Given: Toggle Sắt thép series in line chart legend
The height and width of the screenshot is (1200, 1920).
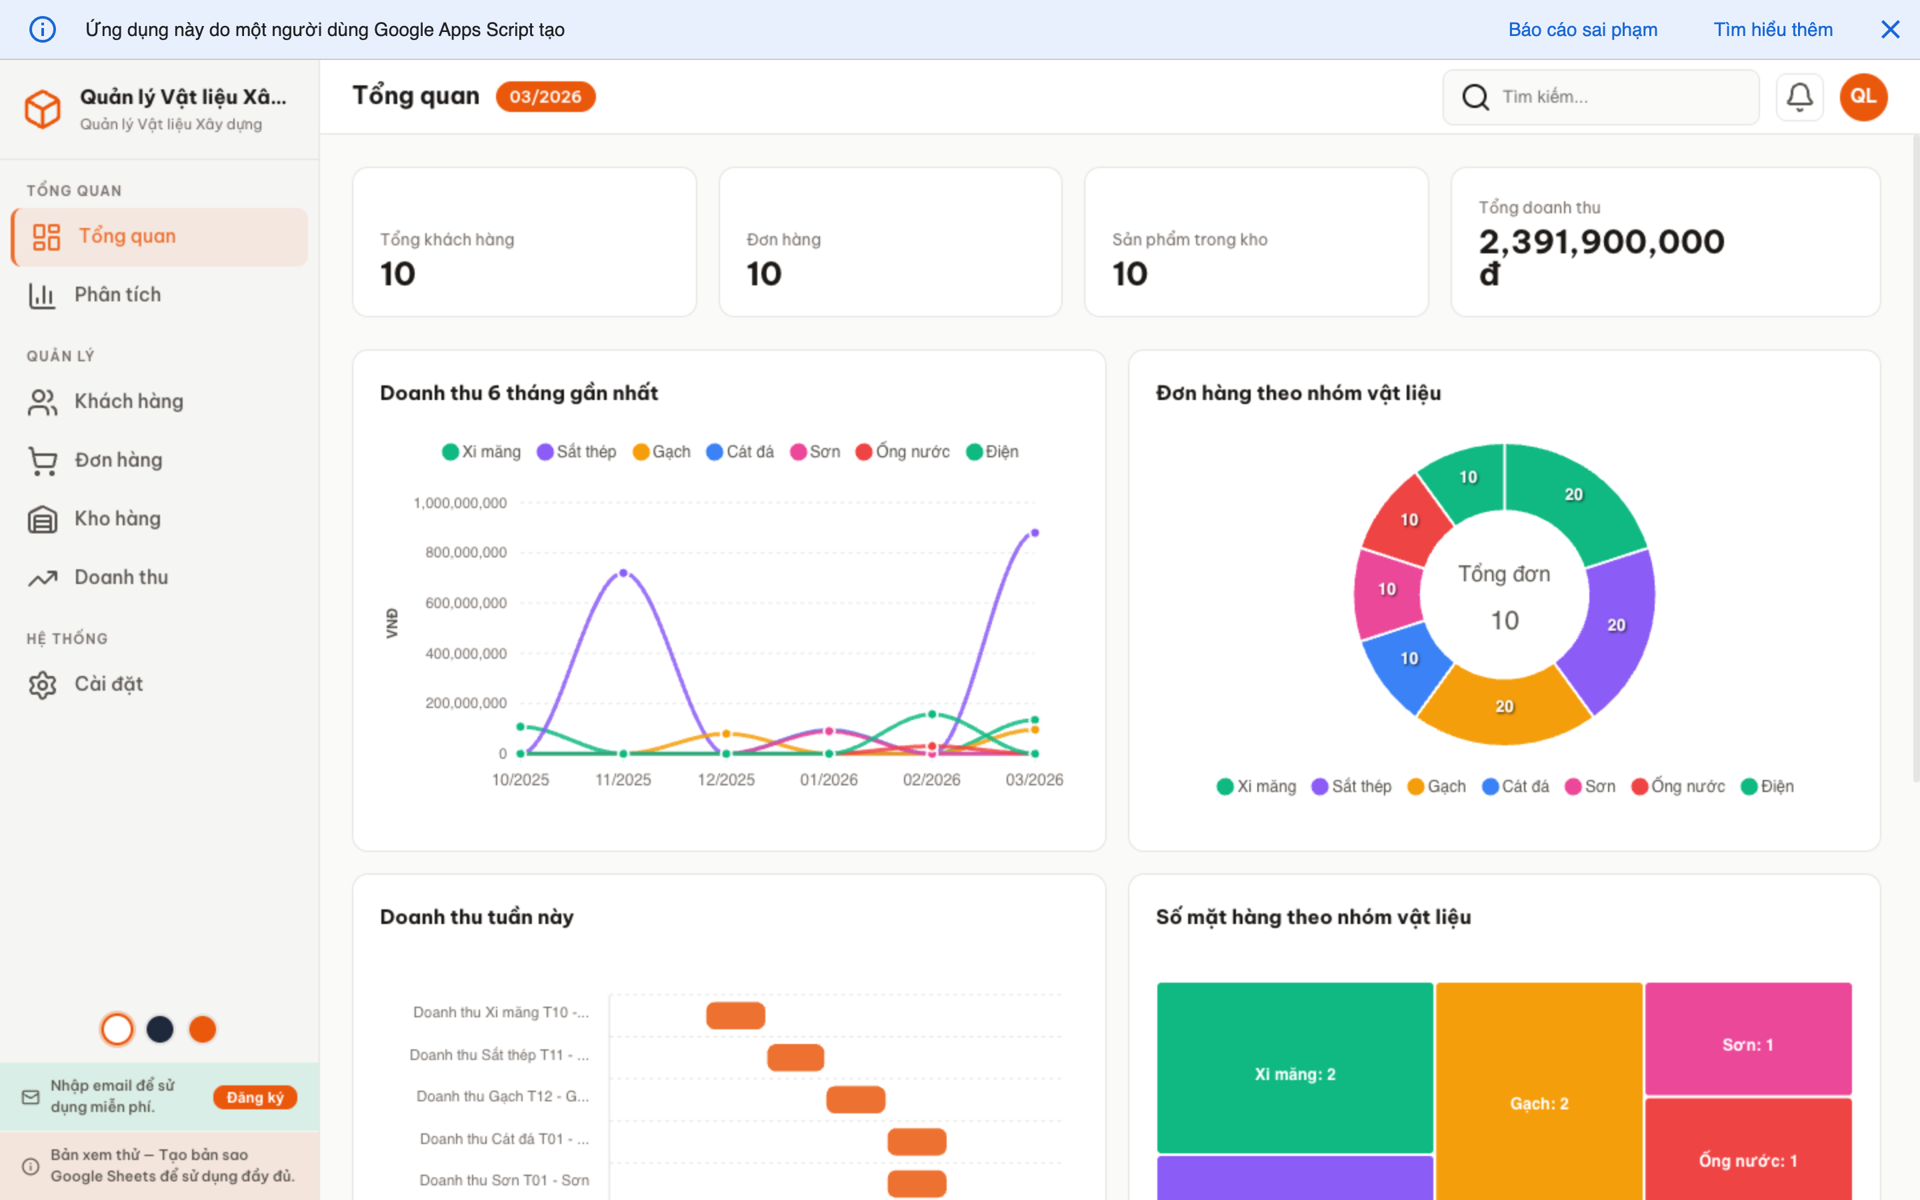Looking at the screenshot, I should tap(576, 451).
